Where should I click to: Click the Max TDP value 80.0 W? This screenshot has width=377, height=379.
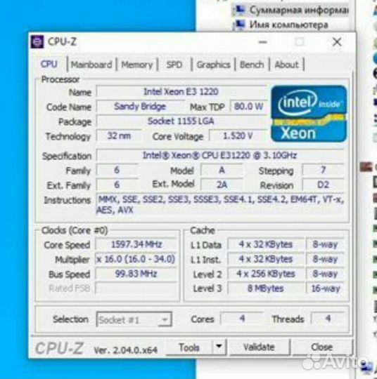(248, 107)
